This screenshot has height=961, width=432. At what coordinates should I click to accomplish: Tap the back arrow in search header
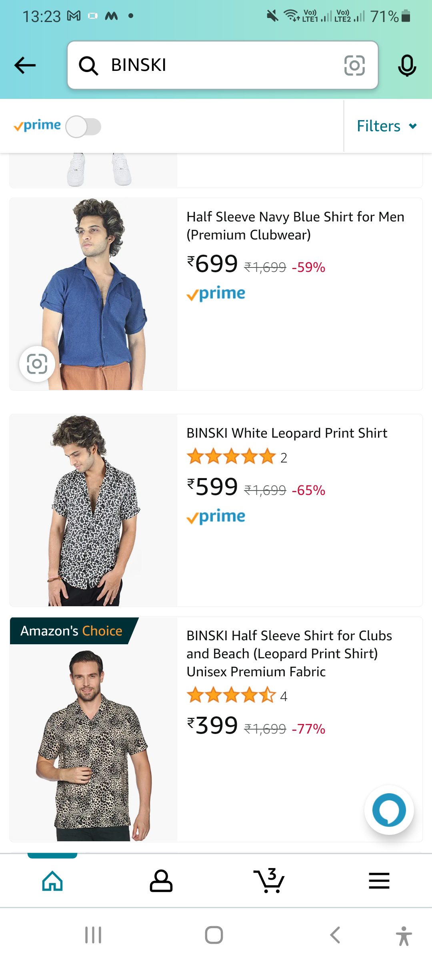click(x=25, y=65)
